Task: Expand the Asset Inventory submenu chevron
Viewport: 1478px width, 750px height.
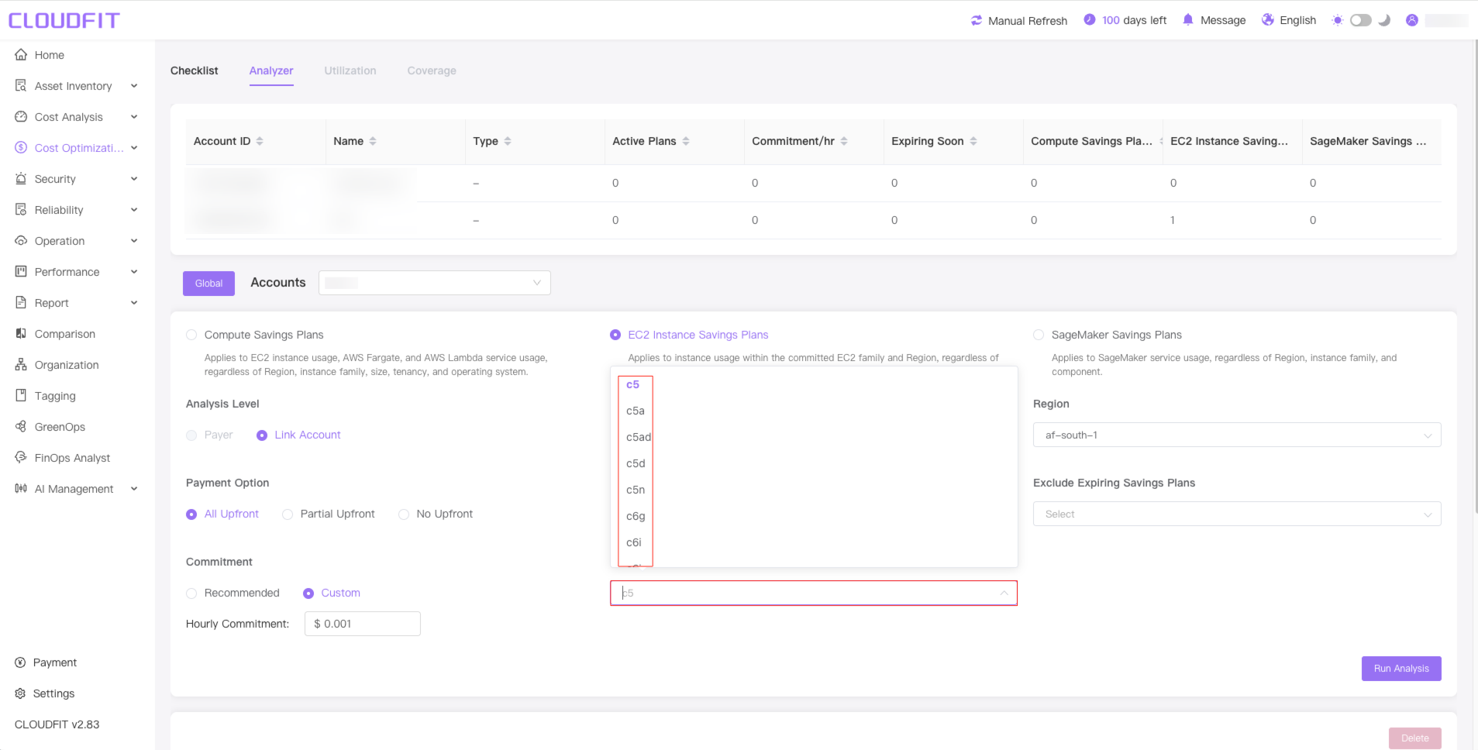Action: [x=134, y=86]
